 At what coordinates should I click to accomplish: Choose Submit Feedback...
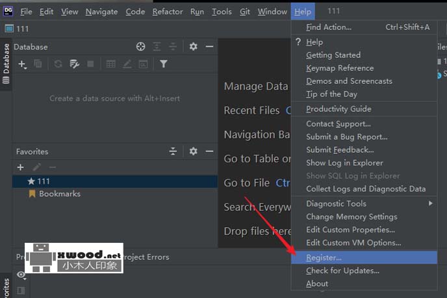tap(364, 150)
